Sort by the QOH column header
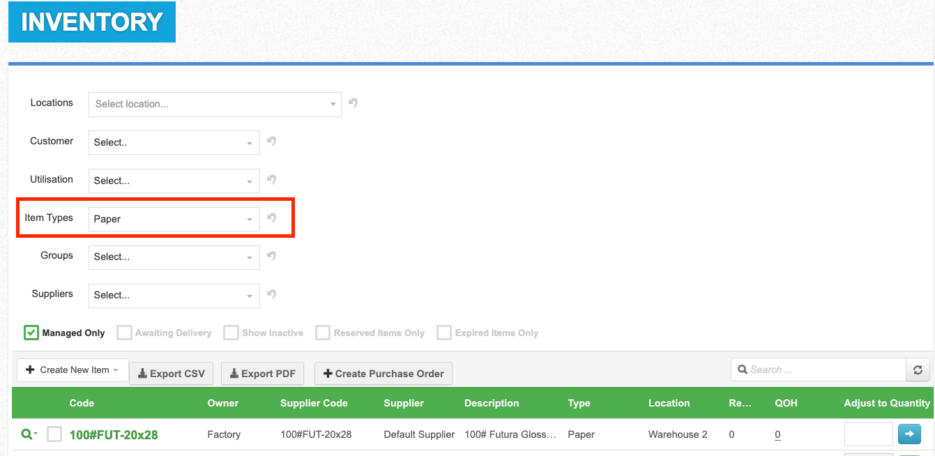 pyautogui.click(x=786, y=403)
